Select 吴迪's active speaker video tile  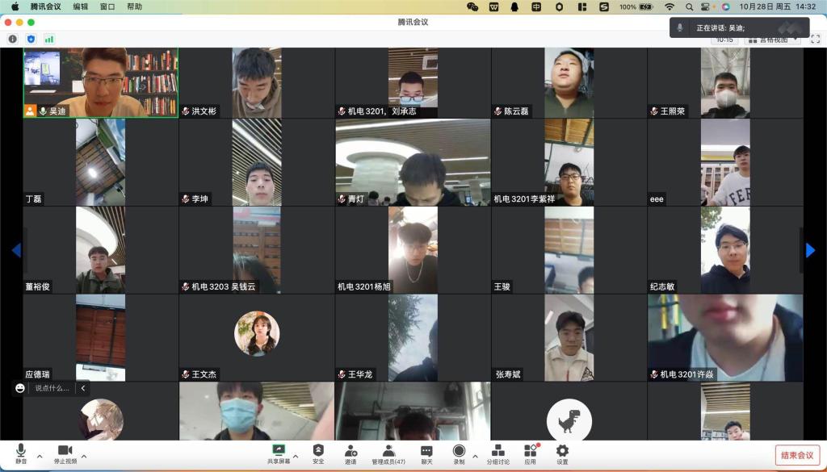click(101, 83)
